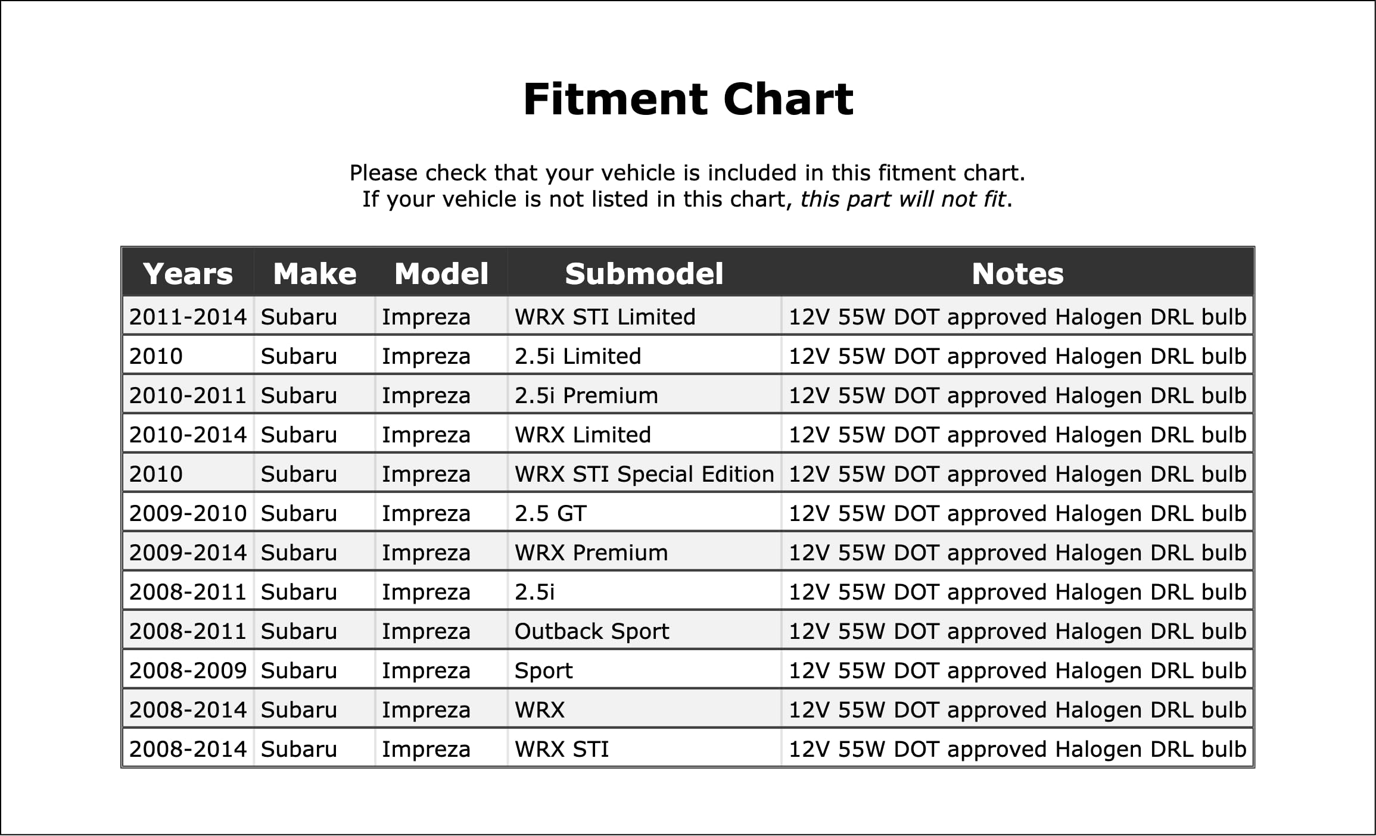
Task: Click the 2009-2010 years cell
Action: click(x=188, y=513)
